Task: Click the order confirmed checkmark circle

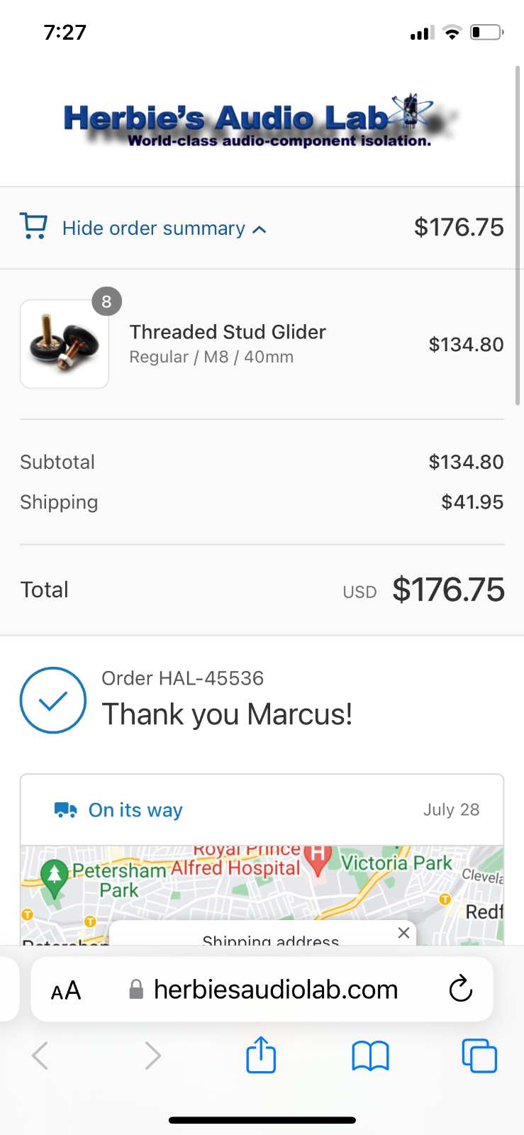Action: (x=53, y=700)
